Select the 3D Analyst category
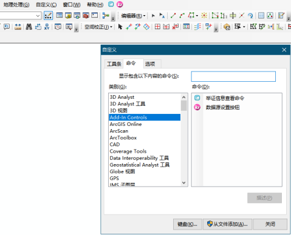Image resolution: width=291 pixels, height=235 pixels. point(145,97)
